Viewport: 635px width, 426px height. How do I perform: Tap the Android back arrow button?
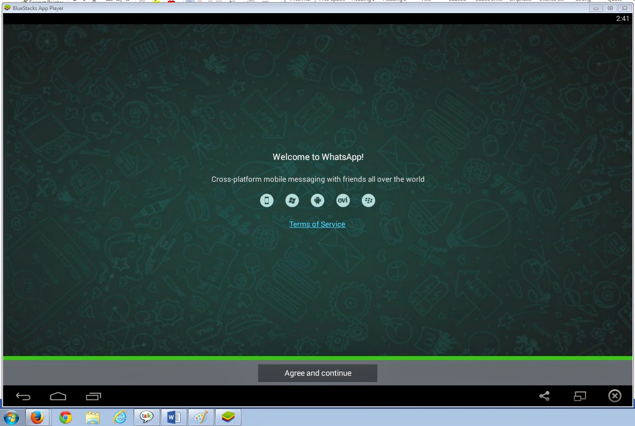point(23,396)
